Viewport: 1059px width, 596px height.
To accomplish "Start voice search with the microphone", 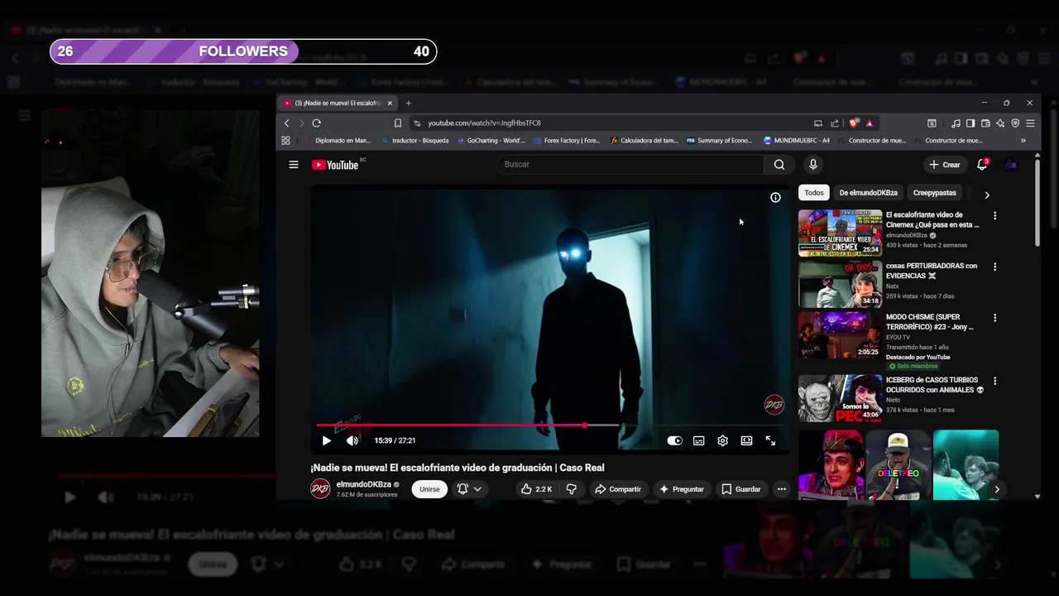I will coord(812,164).
